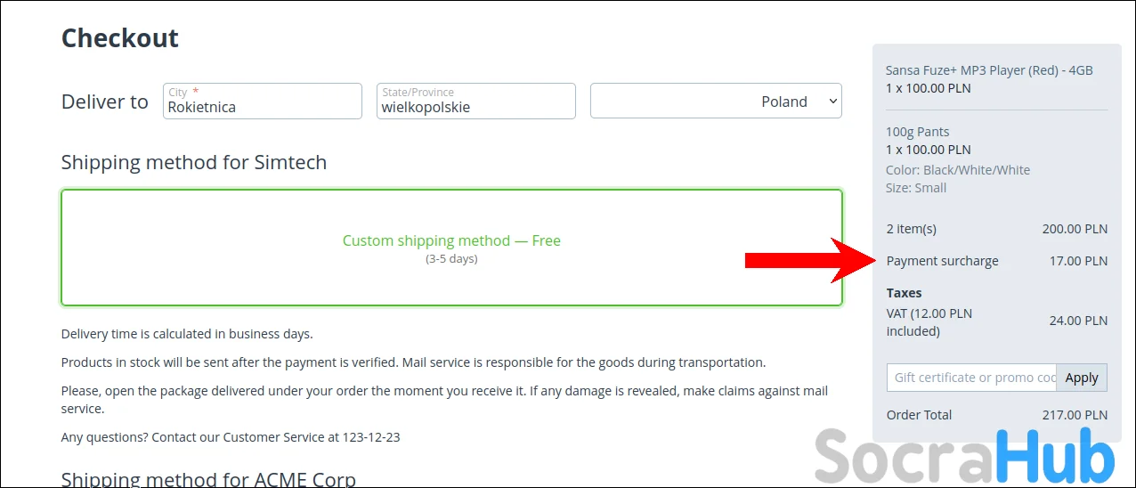Open the Poland country dropdown
Screen dimensions: 1136x488
pos(716,102)
